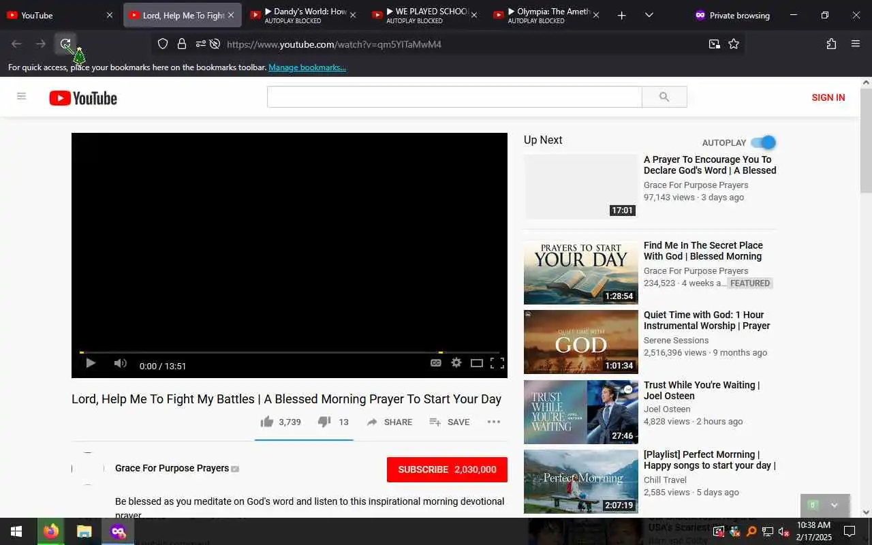
Task: Switch to the first YouTube tab
Action: 59,15
